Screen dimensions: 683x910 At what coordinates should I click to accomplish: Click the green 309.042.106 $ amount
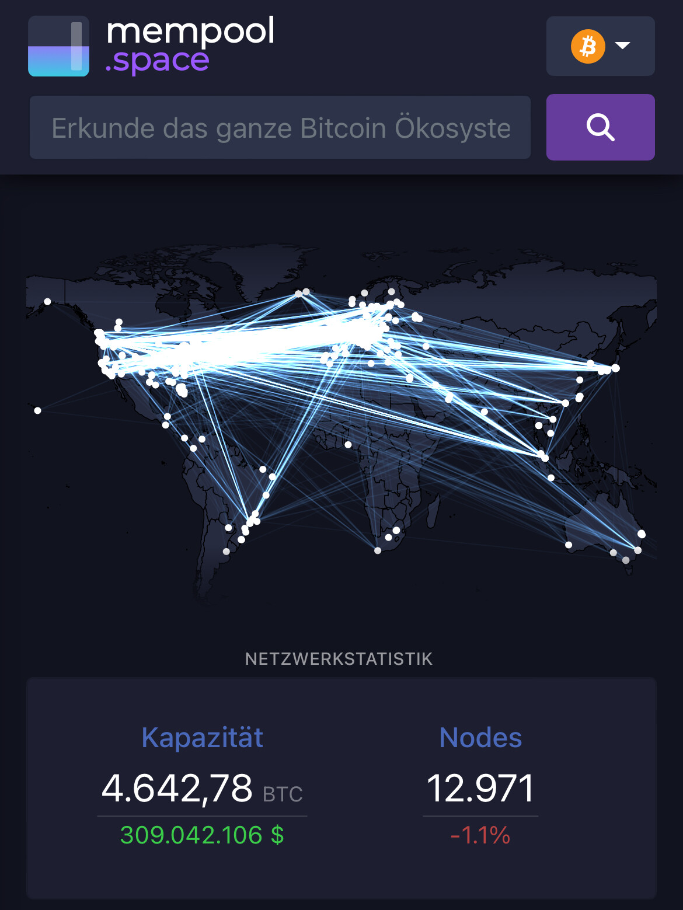(x=202, y=835)
